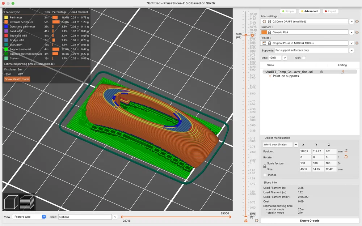Click the lock icon in Printer field
This screenshot has height=226, width=362.
(269, 43)
